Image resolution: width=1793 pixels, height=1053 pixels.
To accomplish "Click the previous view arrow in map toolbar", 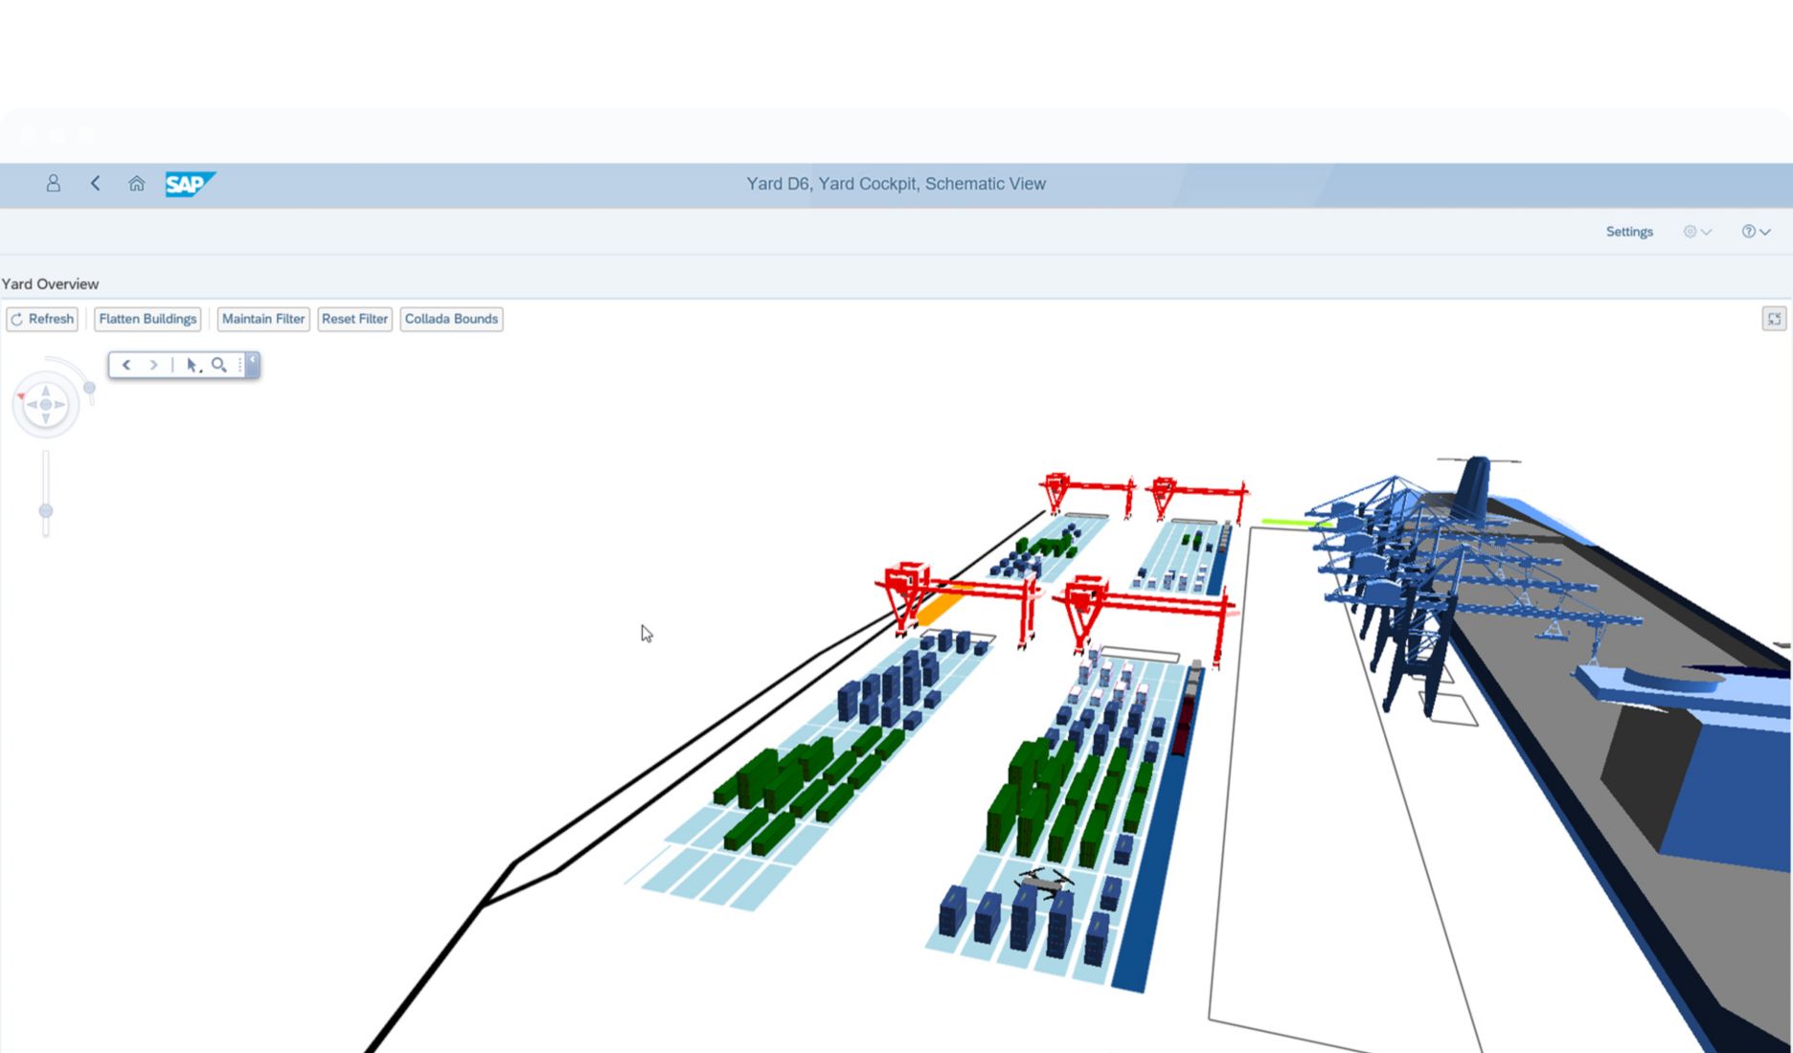I will (126, 365).
